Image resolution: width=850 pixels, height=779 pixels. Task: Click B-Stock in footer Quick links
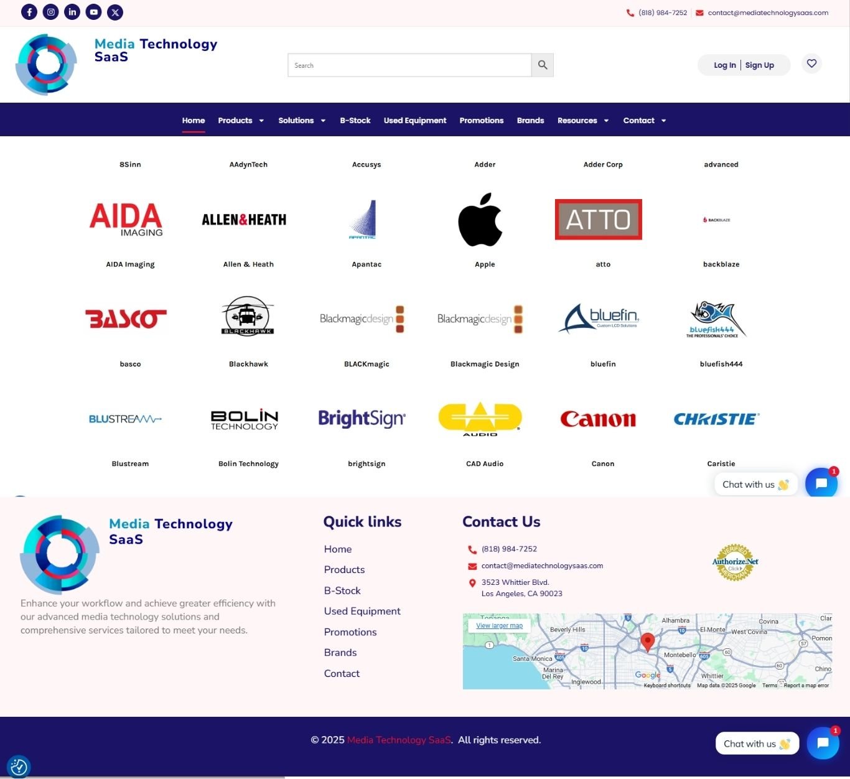(x=342, y=590)
